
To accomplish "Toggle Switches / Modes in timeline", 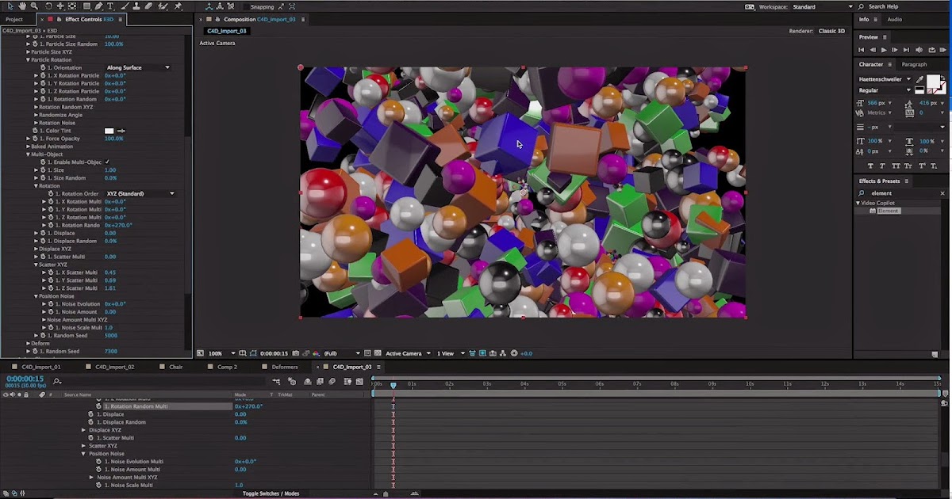I will [271, 493].
